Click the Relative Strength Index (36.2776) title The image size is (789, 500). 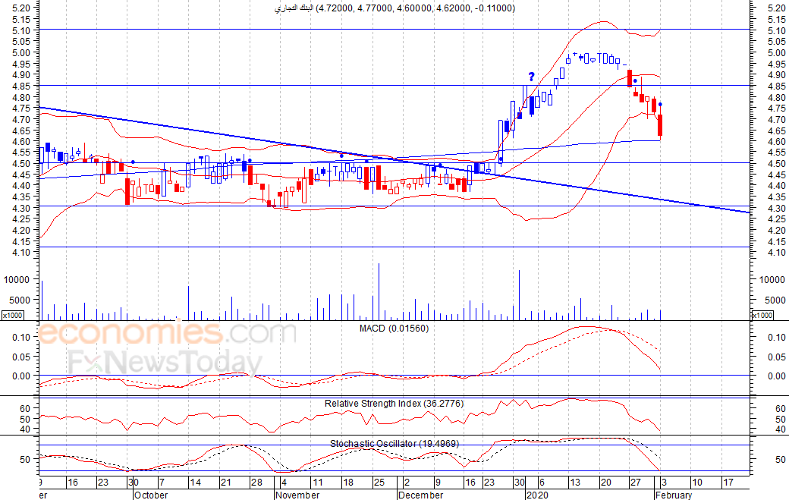(x=394, y=404)
